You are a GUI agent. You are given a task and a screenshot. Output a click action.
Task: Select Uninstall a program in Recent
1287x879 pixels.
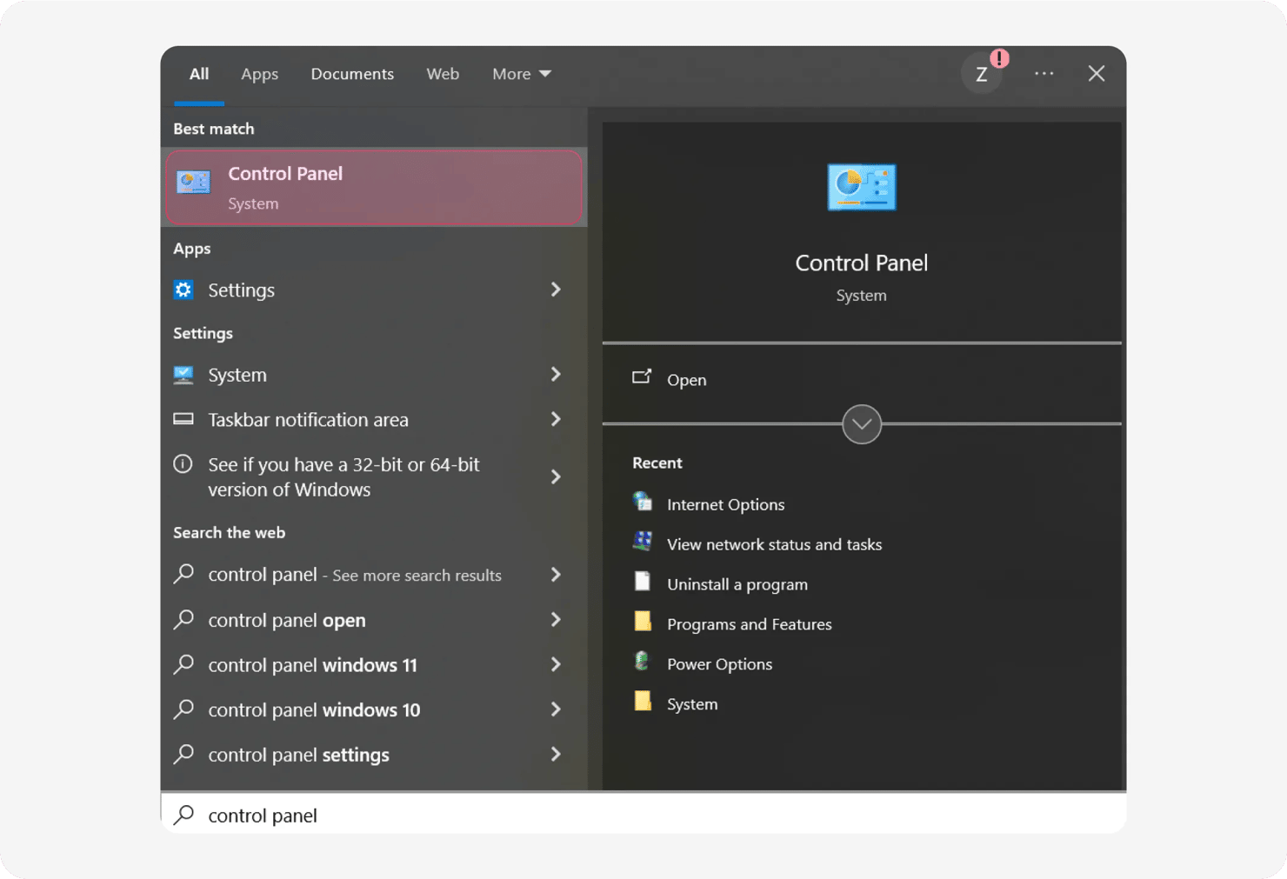(737, 584)
